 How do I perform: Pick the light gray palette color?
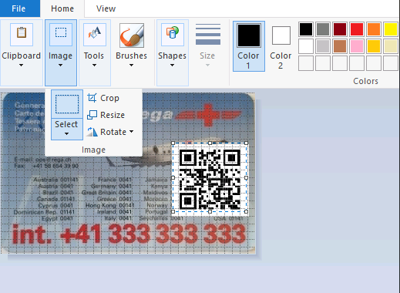323,46
